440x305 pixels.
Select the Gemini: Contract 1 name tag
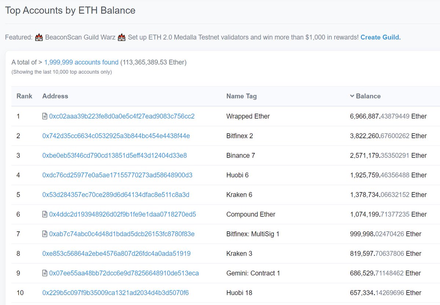253,273
